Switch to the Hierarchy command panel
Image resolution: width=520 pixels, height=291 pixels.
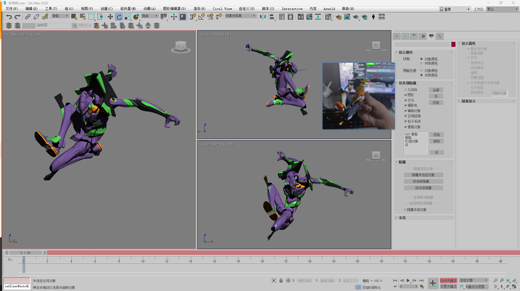point(414,36)
